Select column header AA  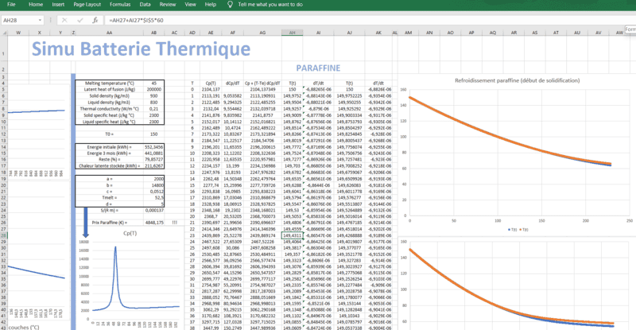(109, 33)
